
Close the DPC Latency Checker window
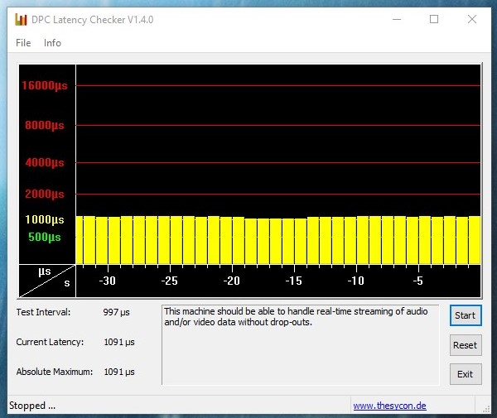[471, 19]
